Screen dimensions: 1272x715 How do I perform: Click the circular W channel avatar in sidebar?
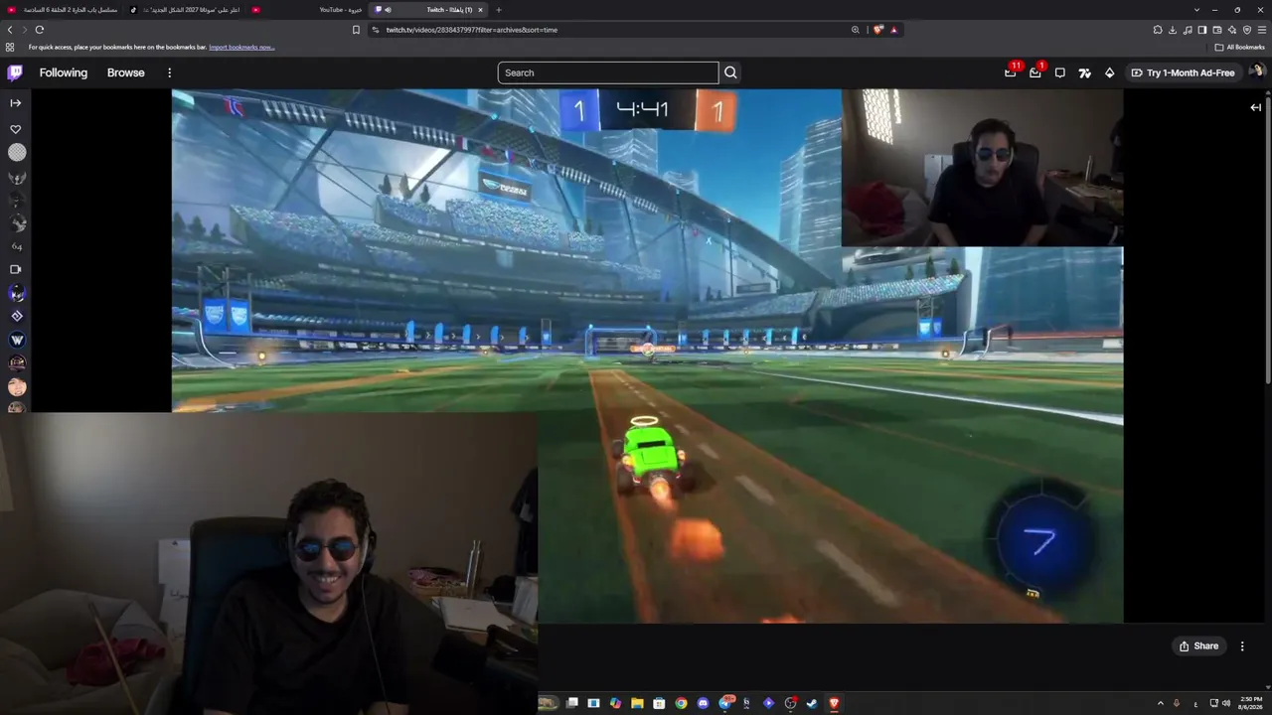[x=17, y=340]
